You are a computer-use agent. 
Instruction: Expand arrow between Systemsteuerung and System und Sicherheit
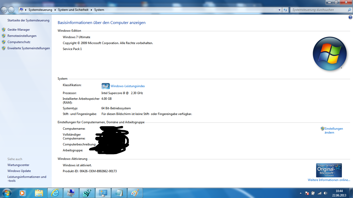pyautogui.click(x=55, y=10)
